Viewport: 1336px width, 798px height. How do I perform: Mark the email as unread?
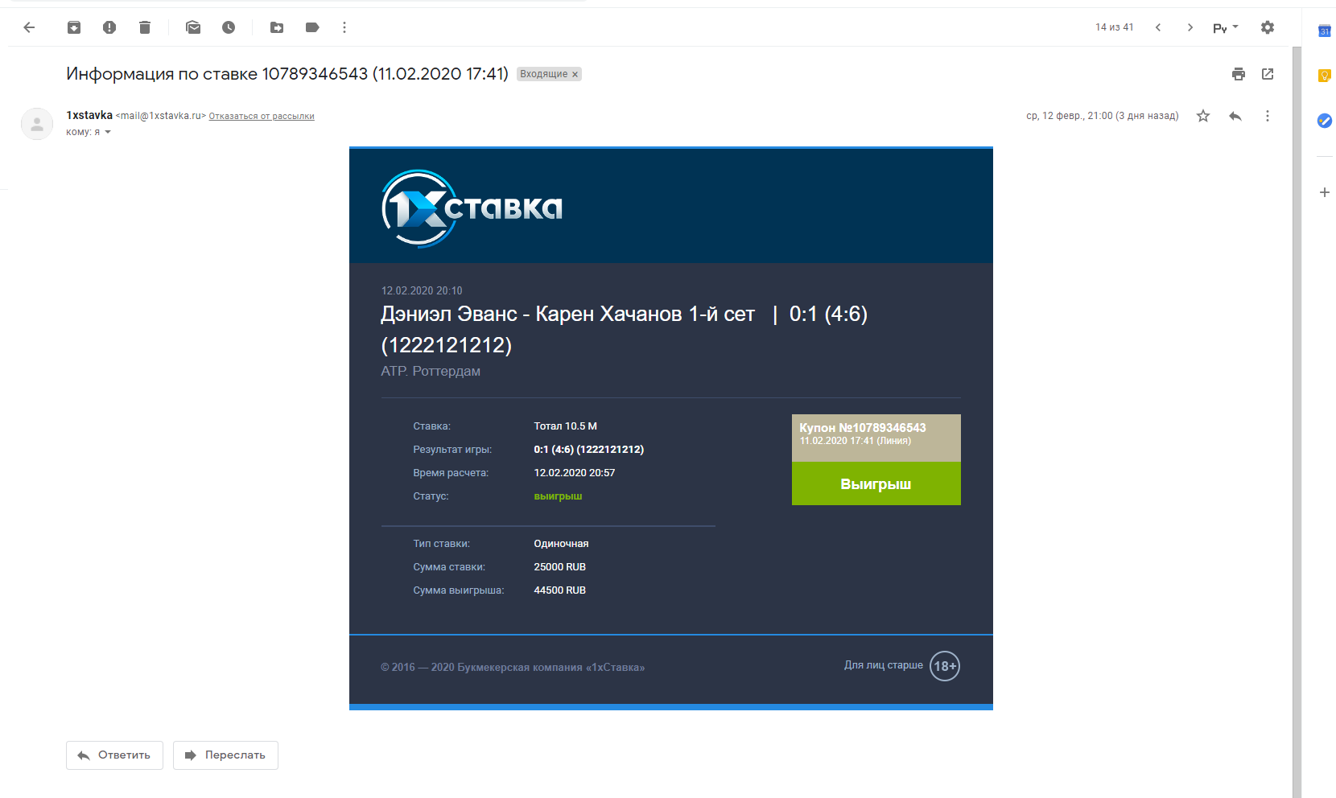(x=193, y=27)
